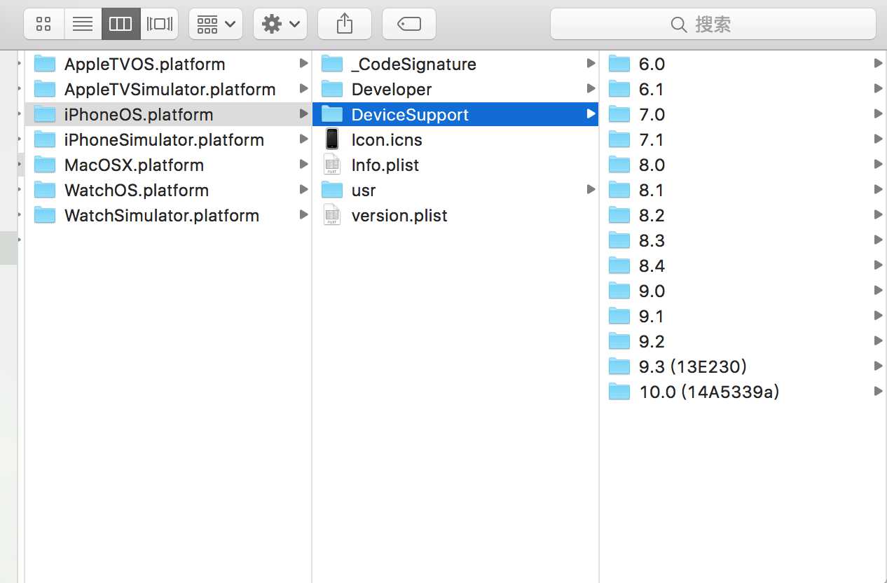887x583 pixels.
Task: Click the 9.3 (13E230) folder icon
Action: coord(619,366)
